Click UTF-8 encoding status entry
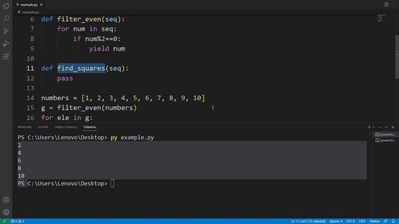 [x=350, y=222]
